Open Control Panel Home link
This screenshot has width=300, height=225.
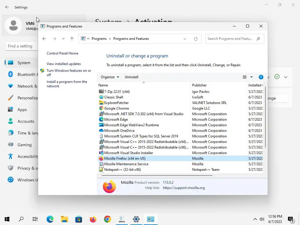click(x=62, y=53)
